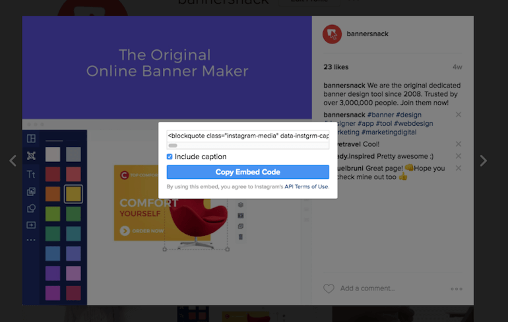Open the #banner hashtag
The image size is (508, 322).
(x=381, y=115)
